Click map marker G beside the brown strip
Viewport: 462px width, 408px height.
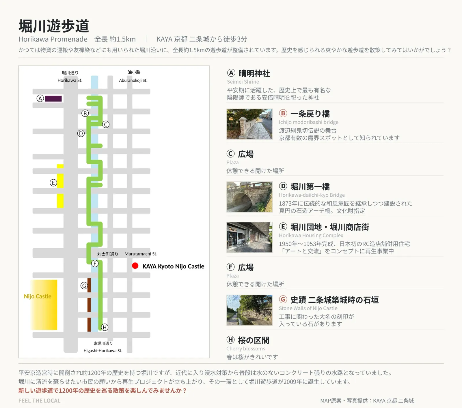point(84,286)
